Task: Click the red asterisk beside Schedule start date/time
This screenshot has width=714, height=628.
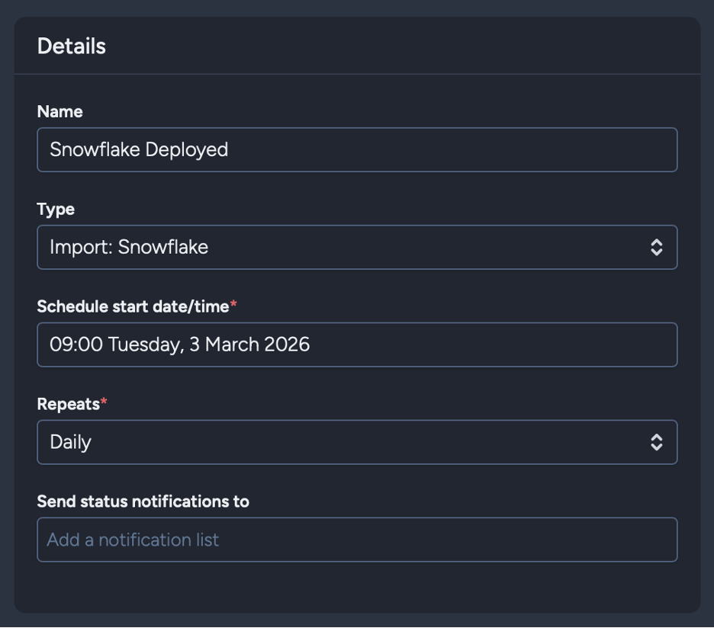Action: (233, 306)
